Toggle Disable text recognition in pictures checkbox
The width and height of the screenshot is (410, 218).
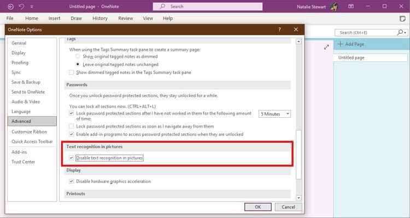[x=71, y=158]
